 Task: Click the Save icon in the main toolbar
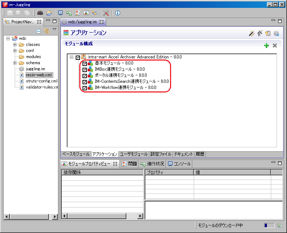tap(10, 13)
